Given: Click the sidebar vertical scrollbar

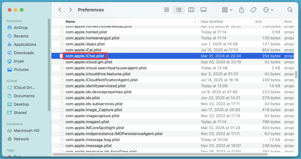Looking at the screenshot, I should [x=49, y=65].
